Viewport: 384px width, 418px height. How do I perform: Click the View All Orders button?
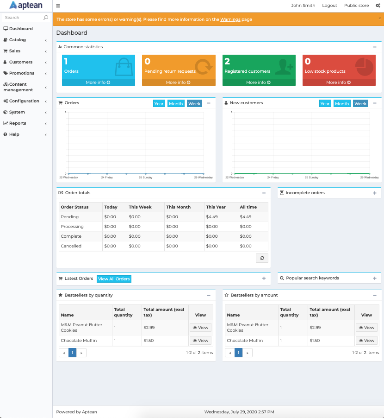click(x=113, y=279)
